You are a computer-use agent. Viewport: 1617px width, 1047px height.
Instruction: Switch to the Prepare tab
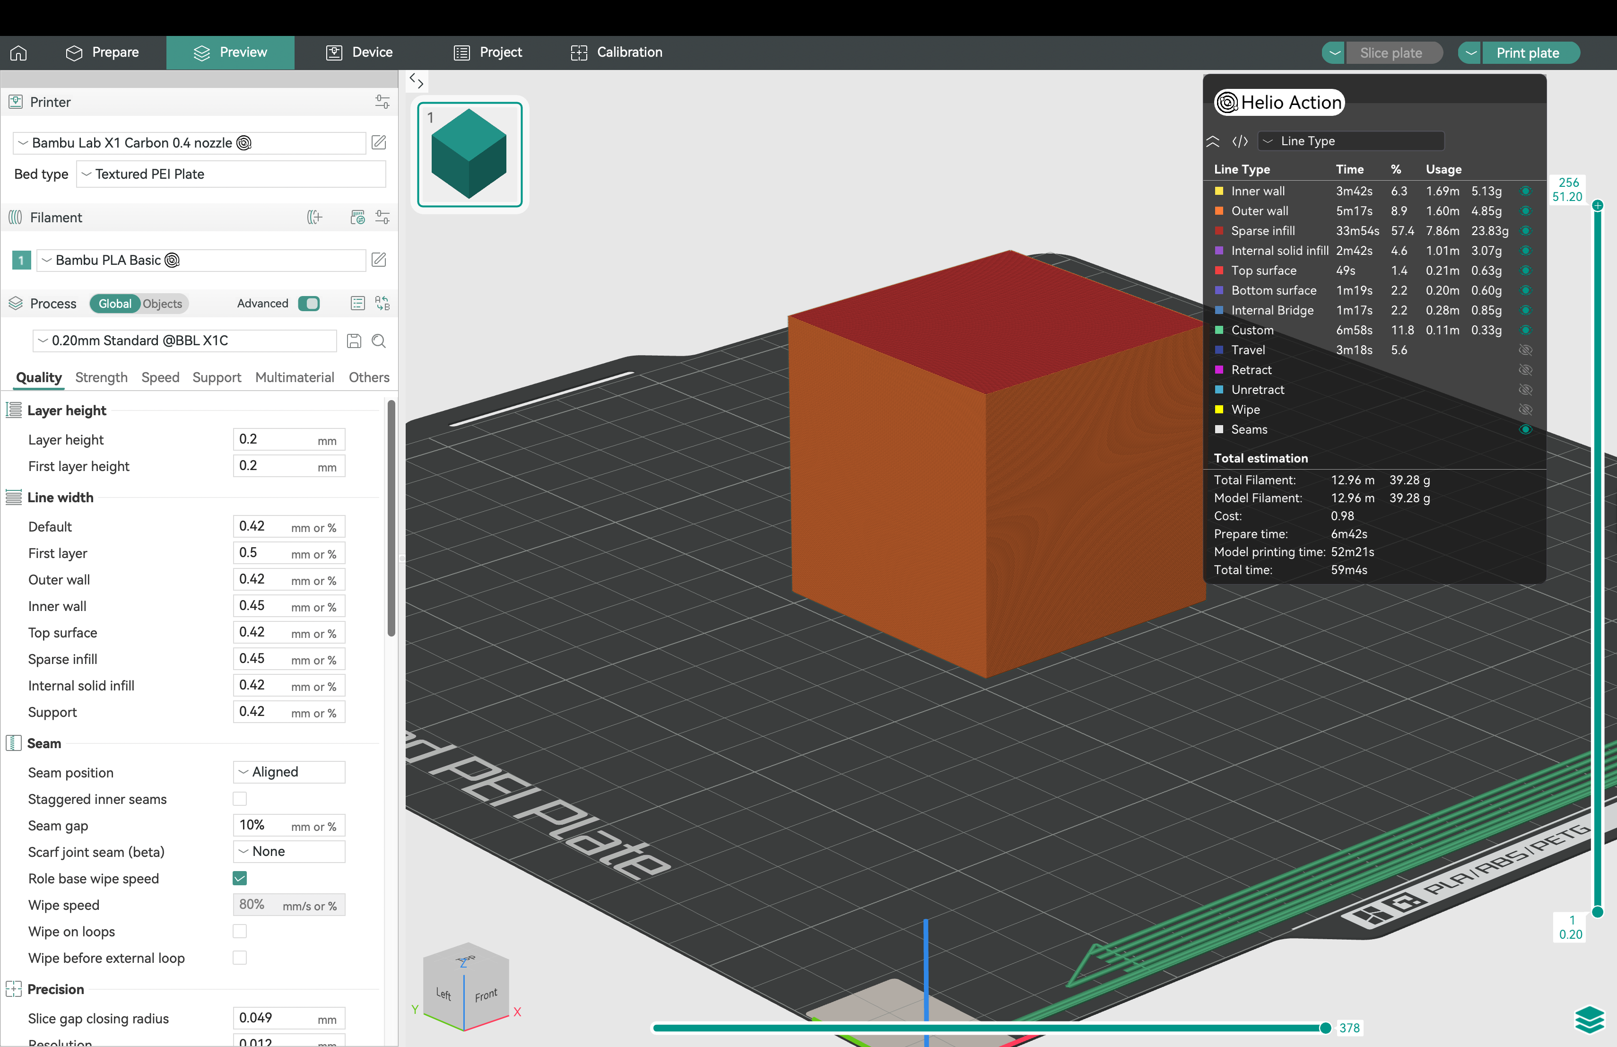103,52
